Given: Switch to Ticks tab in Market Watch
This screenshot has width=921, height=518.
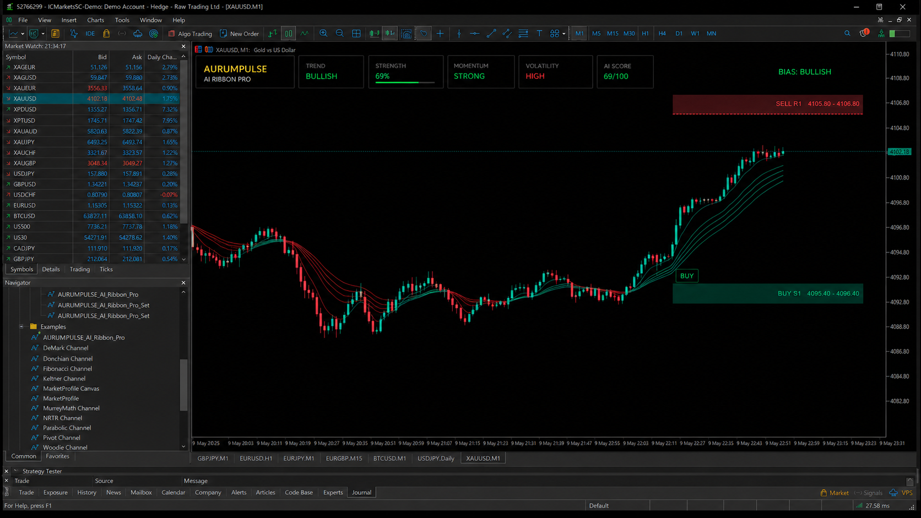Looking at the screenshot, I should (106, 269).
